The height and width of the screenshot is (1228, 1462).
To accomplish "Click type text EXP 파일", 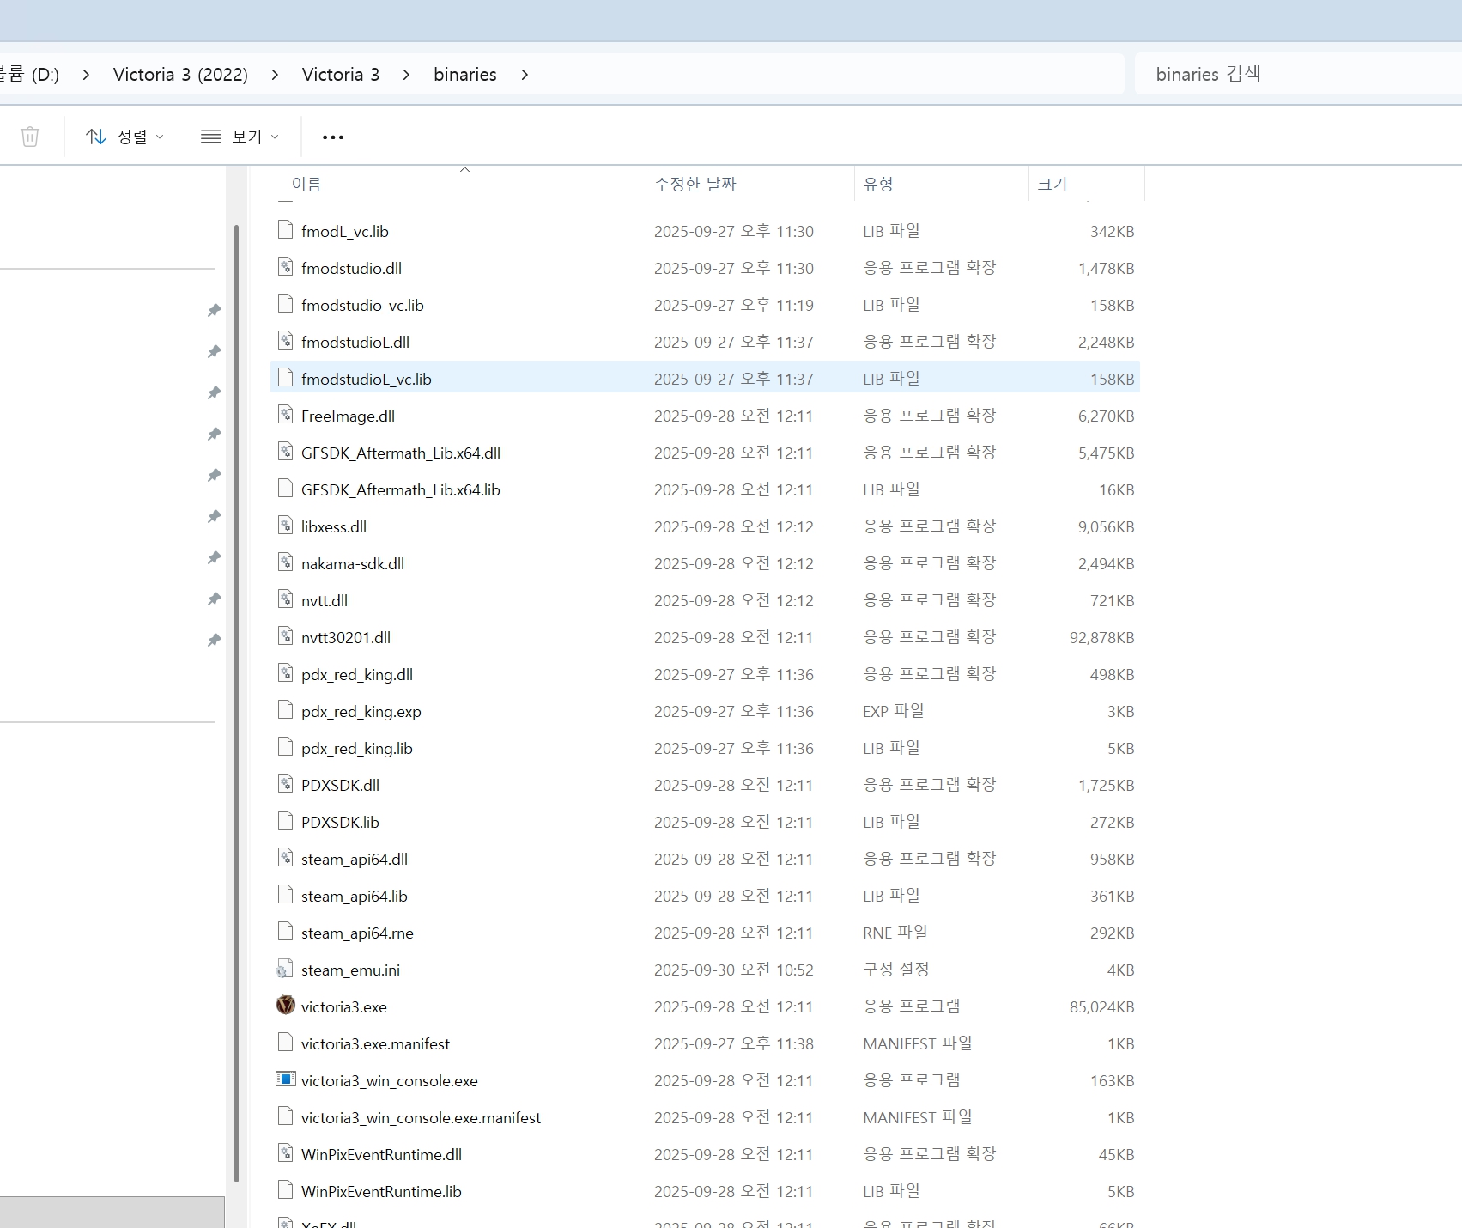I will pyautogui.click(x=894, y=711).
